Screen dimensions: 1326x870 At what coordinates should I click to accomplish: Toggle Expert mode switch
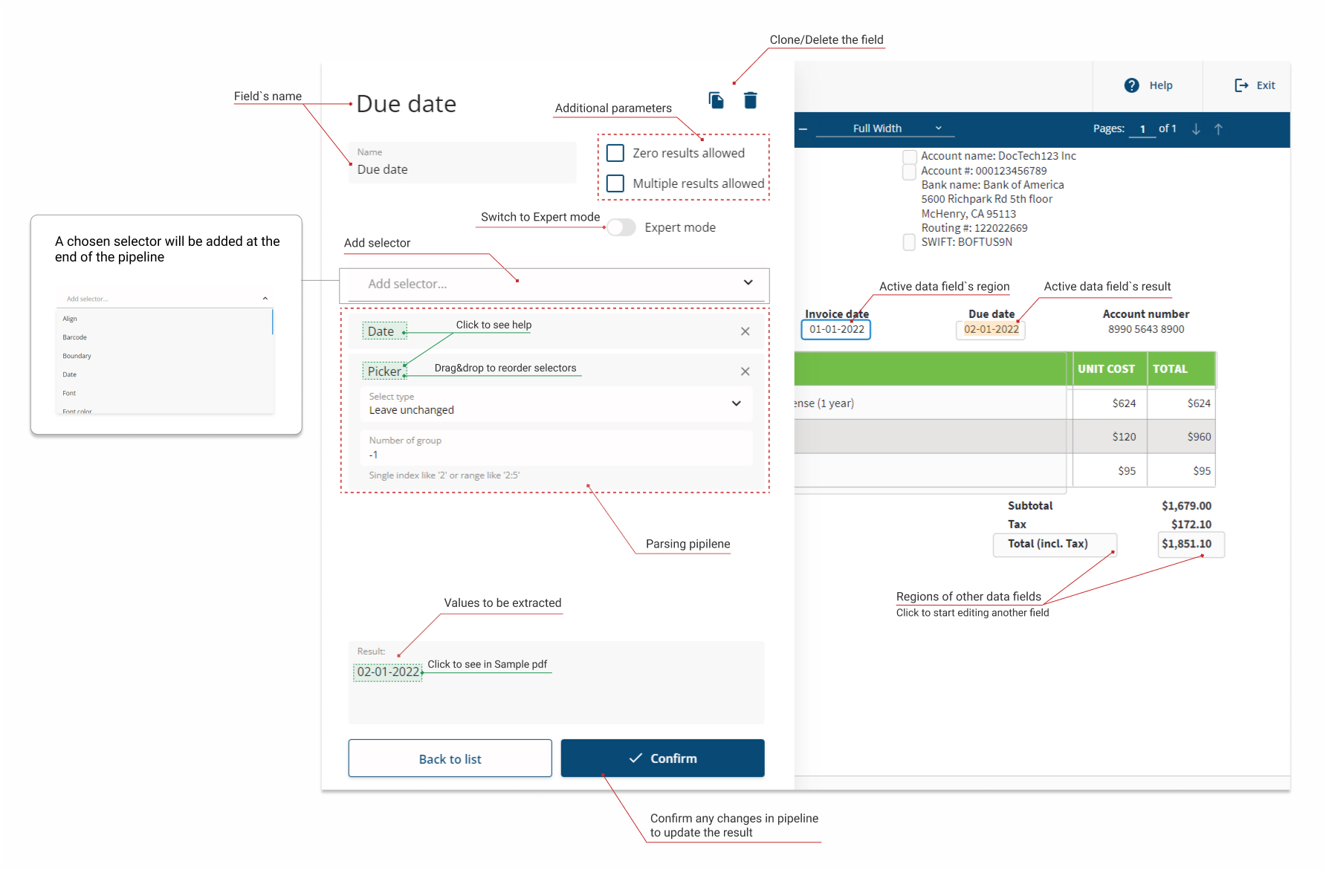pos(621,227)
